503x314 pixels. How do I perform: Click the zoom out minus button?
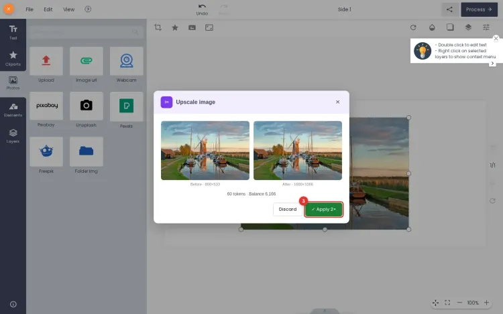pos(459,303)
